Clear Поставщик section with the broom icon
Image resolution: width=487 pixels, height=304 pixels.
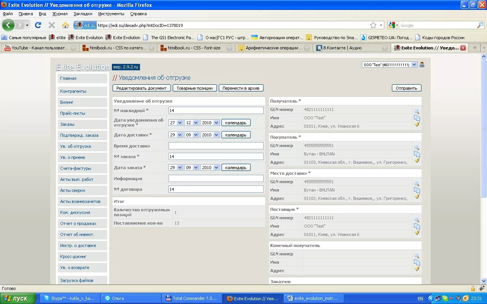coord(417,232)
